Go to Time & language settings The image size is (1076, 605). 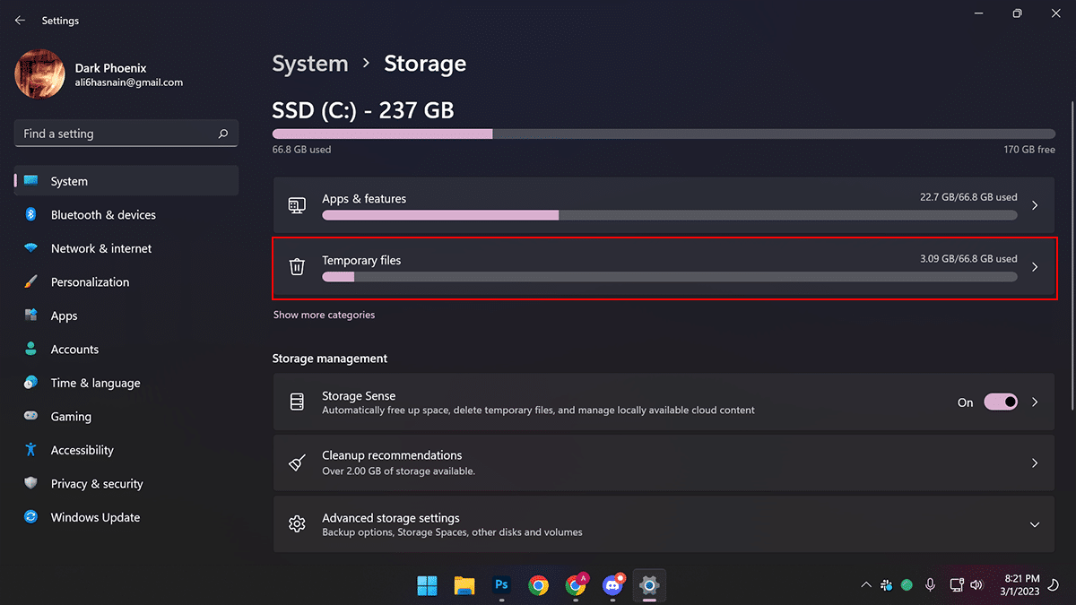(95, 383)
